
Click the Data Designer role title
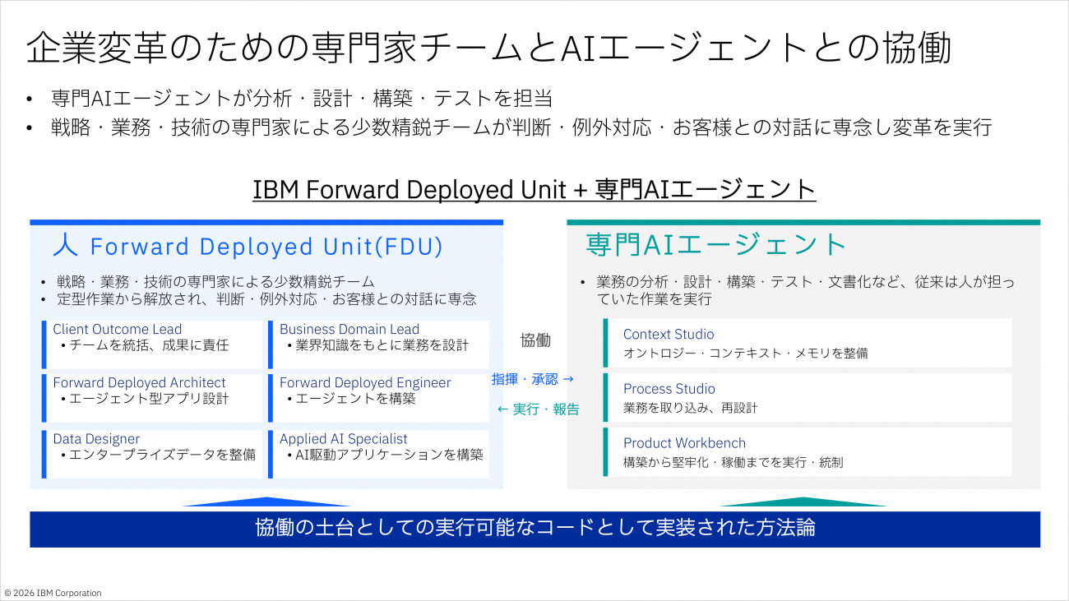[x=96, y=439]
